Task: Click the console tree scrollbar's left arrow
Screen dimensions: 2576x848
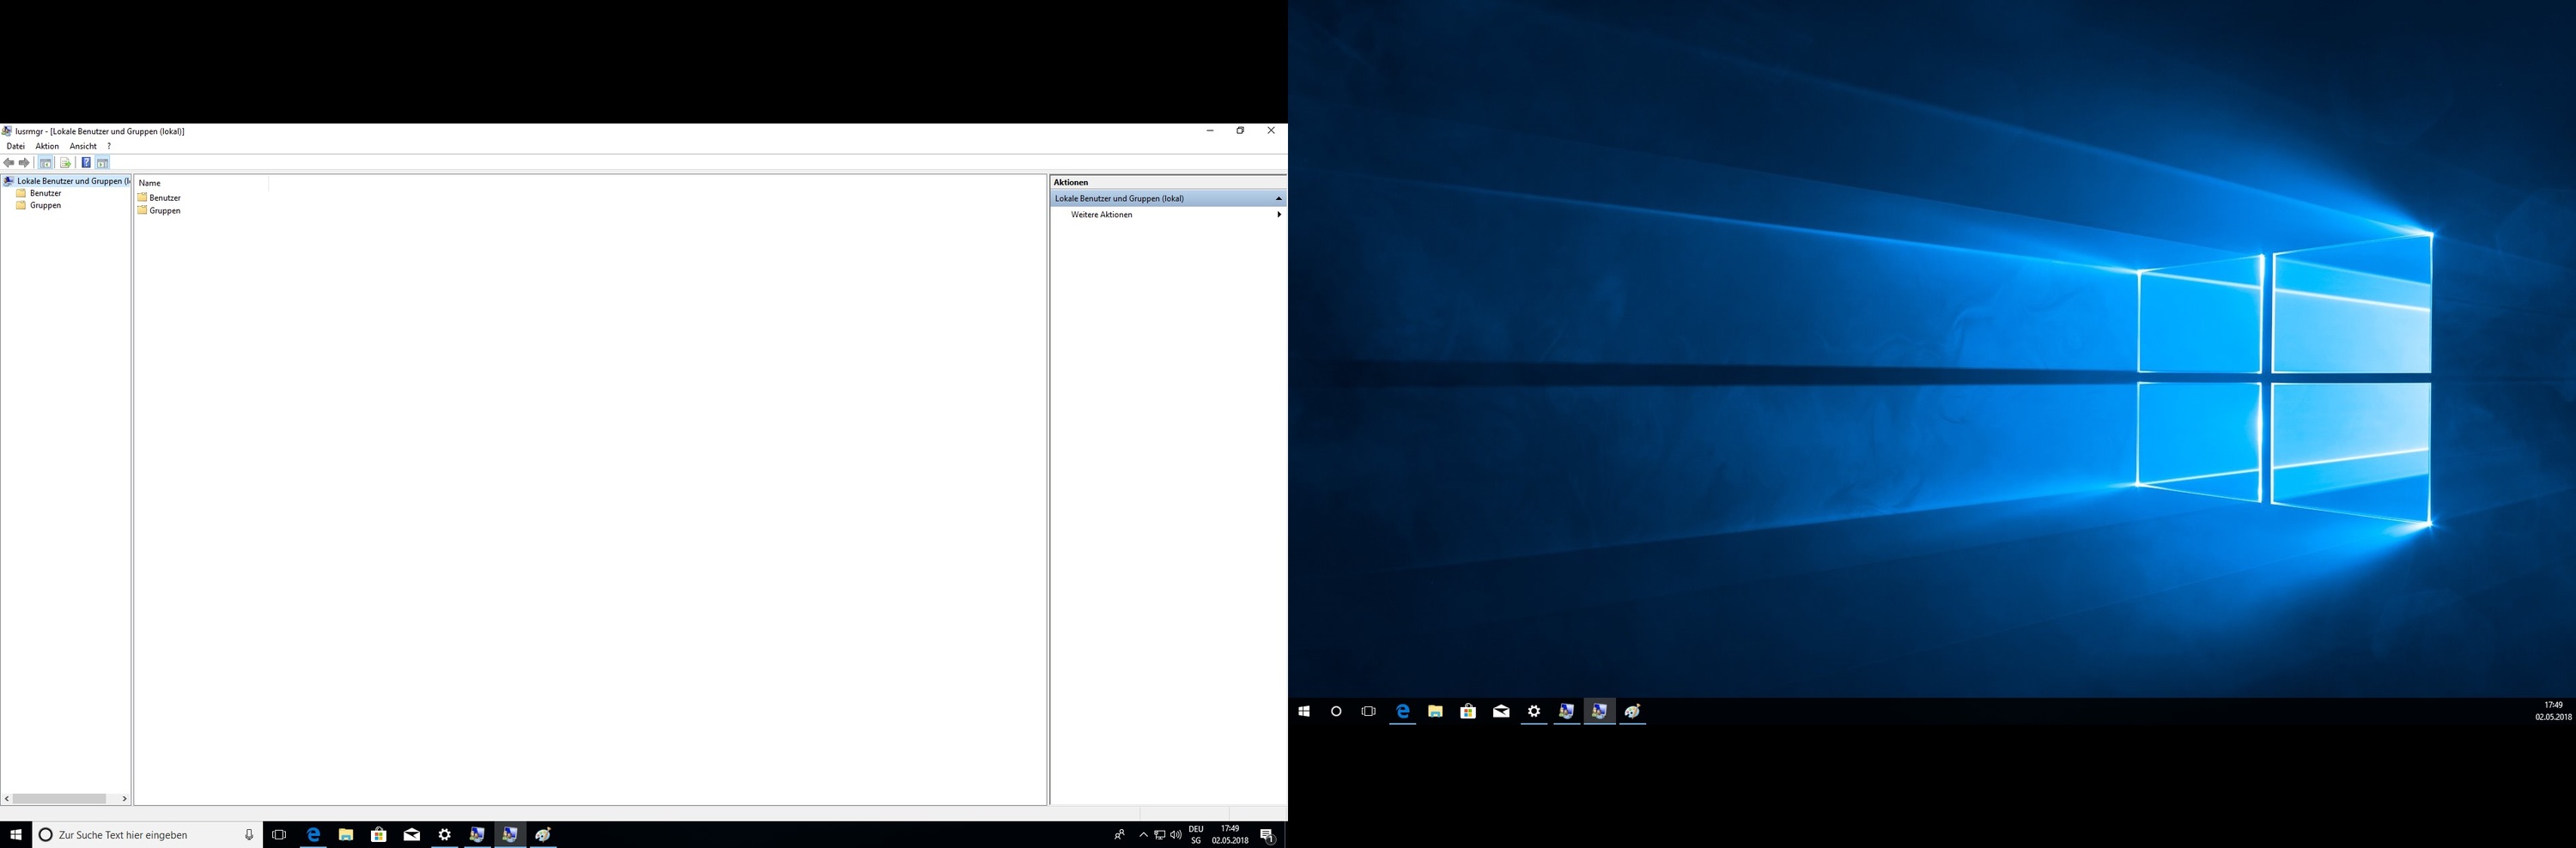Action: (x=7, y=799)
